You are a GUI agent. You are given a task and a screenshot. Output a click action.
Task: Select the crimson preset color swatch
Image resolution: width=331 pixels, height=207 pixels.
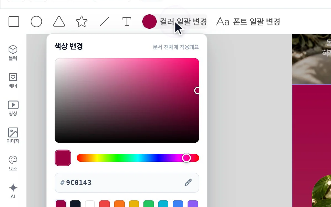(x=61, y=204)
